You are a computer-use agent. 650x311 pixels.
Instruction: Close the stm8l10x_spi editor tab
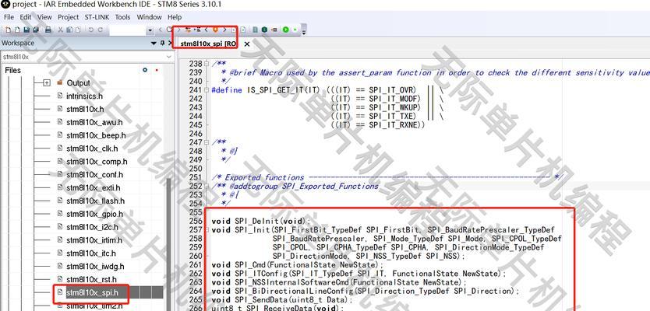[246, 44]
